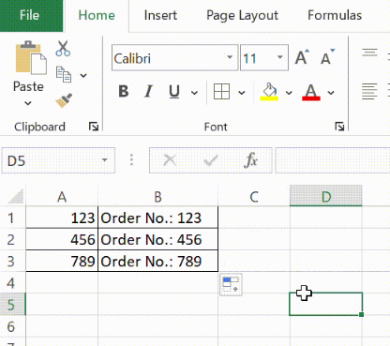Expand underline style options arrow
The height and width of the screenshot is (346, 390).
point(194,93)
